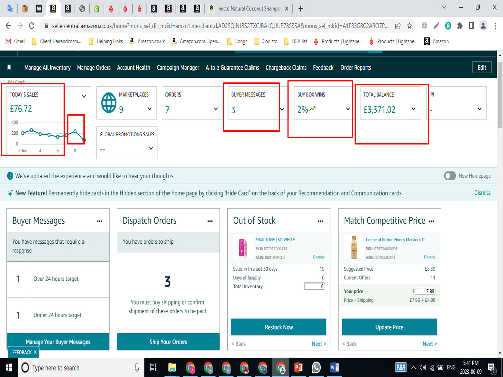Expand the Orders card dropdown

click(216, 109)
